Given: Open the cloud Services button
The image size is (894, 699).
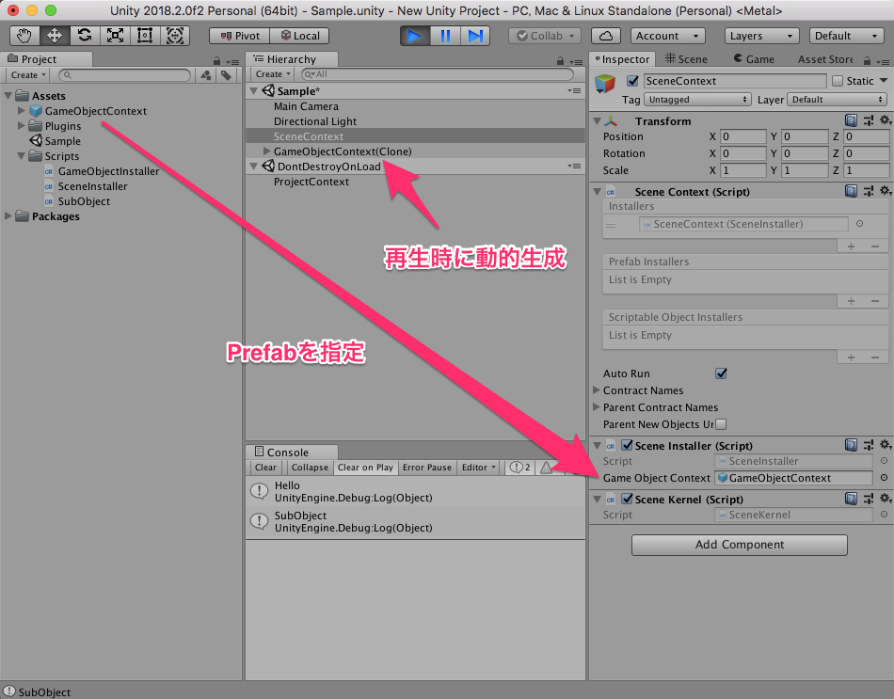Looking at the screenshot, I should click(605, 36).
